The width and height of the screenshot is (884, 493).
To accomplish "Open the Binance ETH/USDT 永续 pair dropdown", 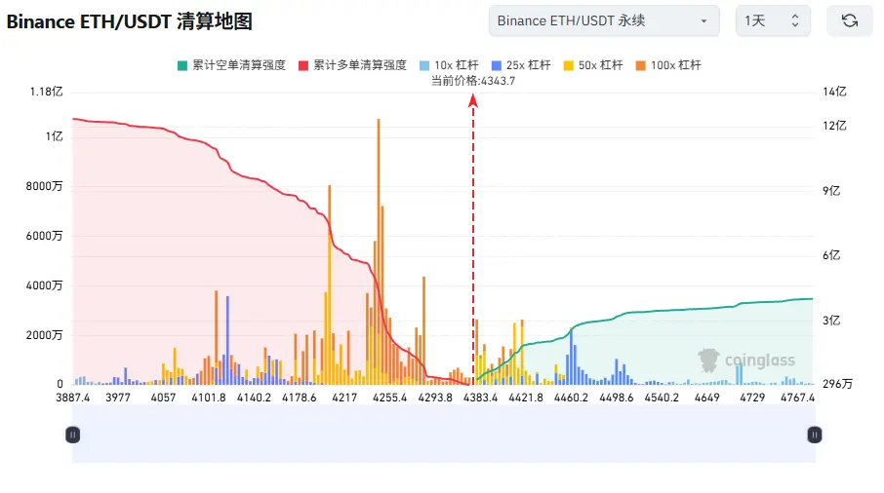I will click(x=604, y=20).
